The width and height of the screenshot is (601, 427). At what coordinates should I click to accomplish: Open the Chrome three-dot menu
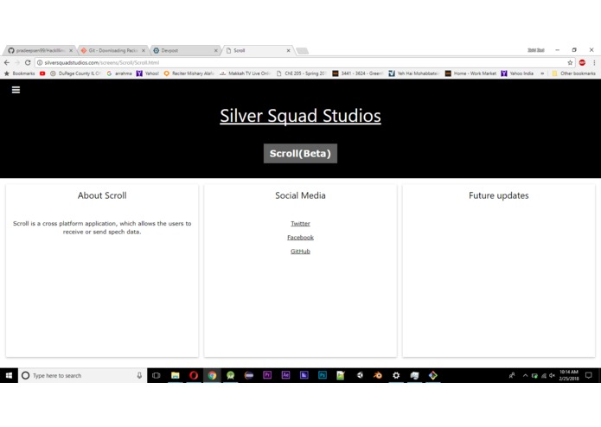594,62
